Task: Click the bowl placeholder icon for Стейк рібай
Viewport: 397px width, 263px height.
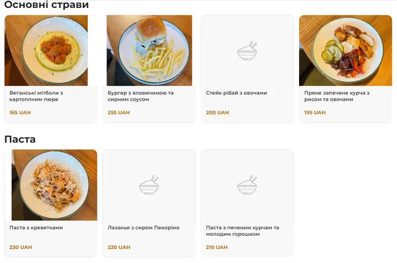Action: pyautogui.click(x=247, y=50)
